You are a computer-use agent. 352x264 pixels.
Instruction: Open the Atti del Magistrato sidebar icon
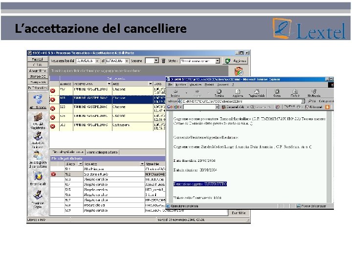pos(38,117)
